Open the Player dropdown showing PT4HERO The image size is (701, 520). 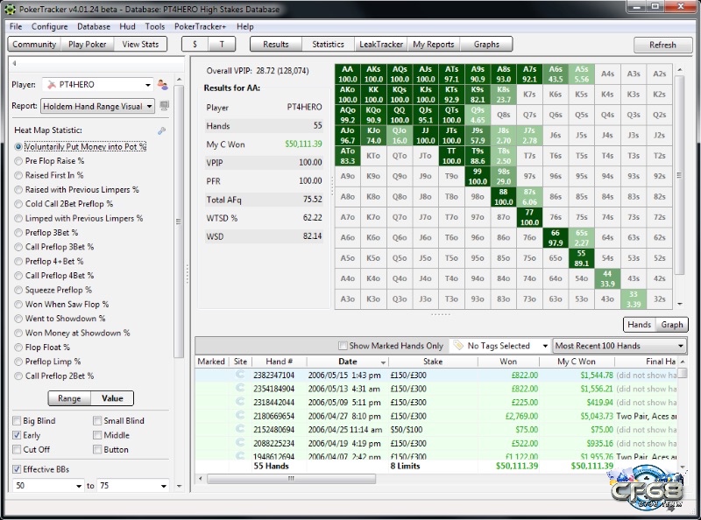coord(98,84)
